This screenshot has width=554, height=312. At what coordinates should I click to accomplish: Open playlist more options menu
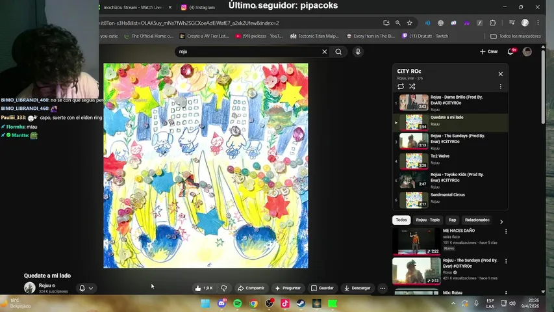coord(500,86)
